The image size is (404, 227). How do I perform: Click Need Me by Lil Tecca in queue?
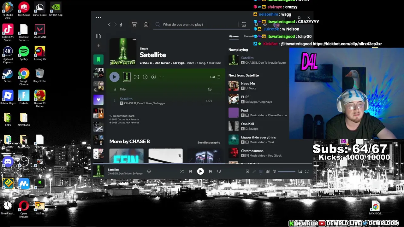click(258, 86)
